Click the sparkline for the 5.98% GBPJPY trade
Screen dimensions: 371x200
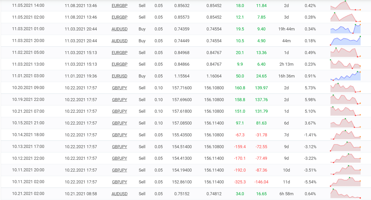(345, 100)
